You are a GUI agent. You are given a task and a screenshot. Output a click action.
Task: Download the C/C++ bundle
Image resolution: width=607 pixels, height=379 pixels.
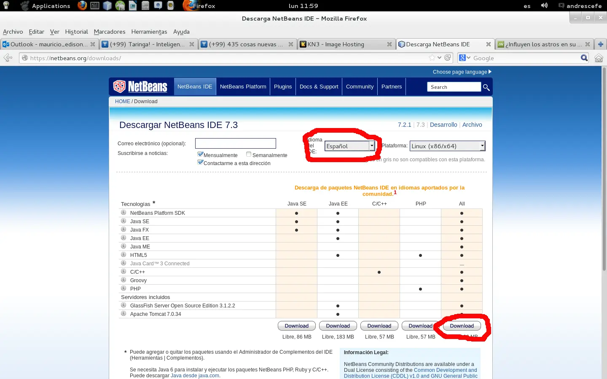click(x=379, y=326)
